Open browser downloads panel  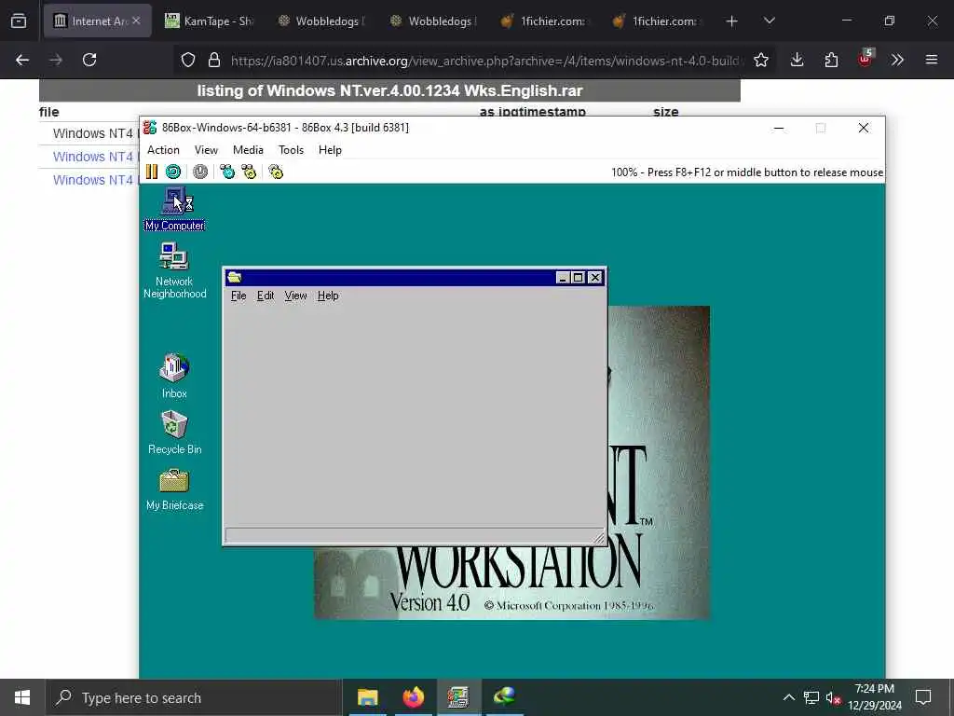(x=797, y=60)
